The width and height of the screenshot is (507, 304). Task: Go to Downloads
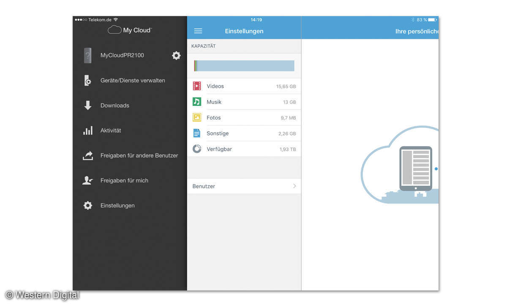(115, 106)
